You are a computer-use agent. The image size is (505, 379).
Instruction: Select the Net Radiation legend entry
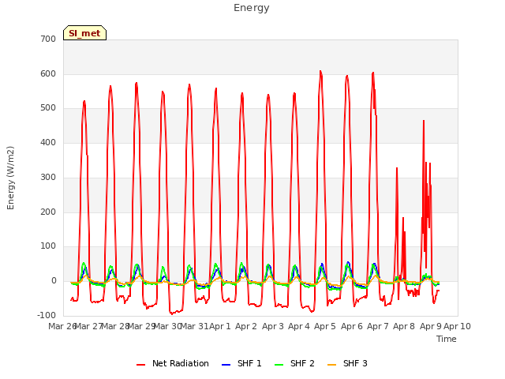click(173, 363)
